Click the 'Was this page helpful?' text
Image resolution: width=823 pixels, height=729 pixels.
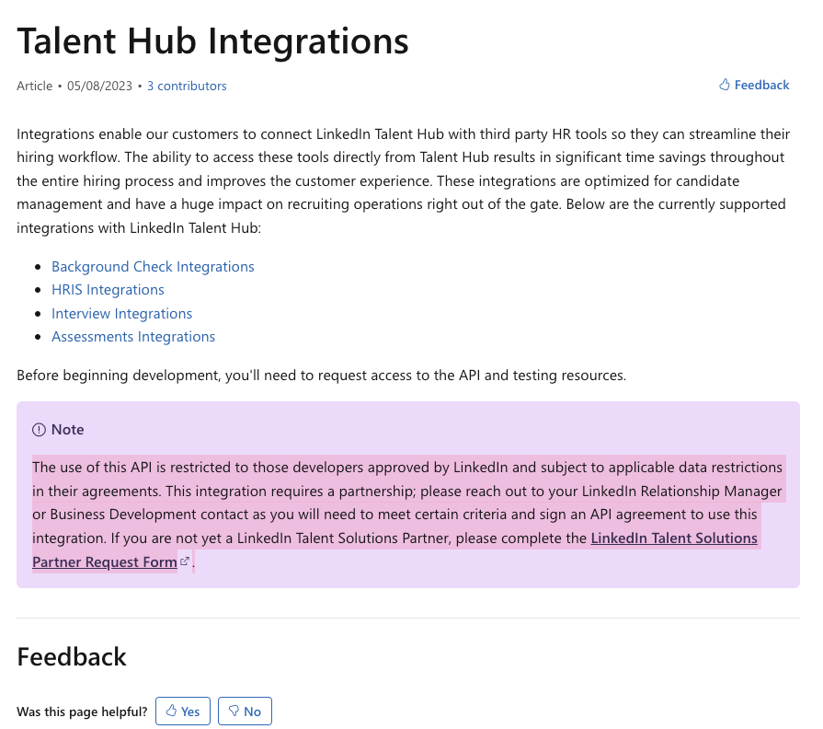click(82, 712)
